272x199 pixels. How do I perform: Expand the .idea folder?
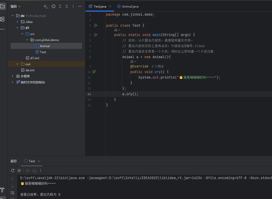pos(17,22)
